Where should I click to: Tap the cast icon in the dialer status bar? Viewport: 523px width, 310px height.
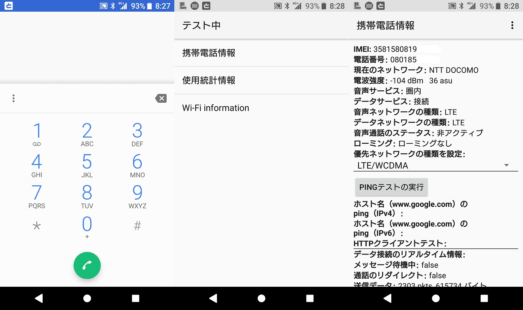click(103, 6)
